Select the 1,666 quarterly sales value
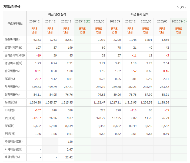Image resolution: width=190 pixels, height=163 pixels. (x=165, y=40)
